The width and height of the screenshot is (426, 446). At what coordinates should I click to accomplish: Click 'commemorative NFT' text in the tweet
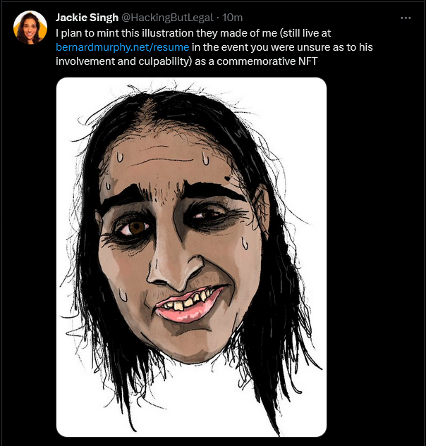click(x=267, y=61)
